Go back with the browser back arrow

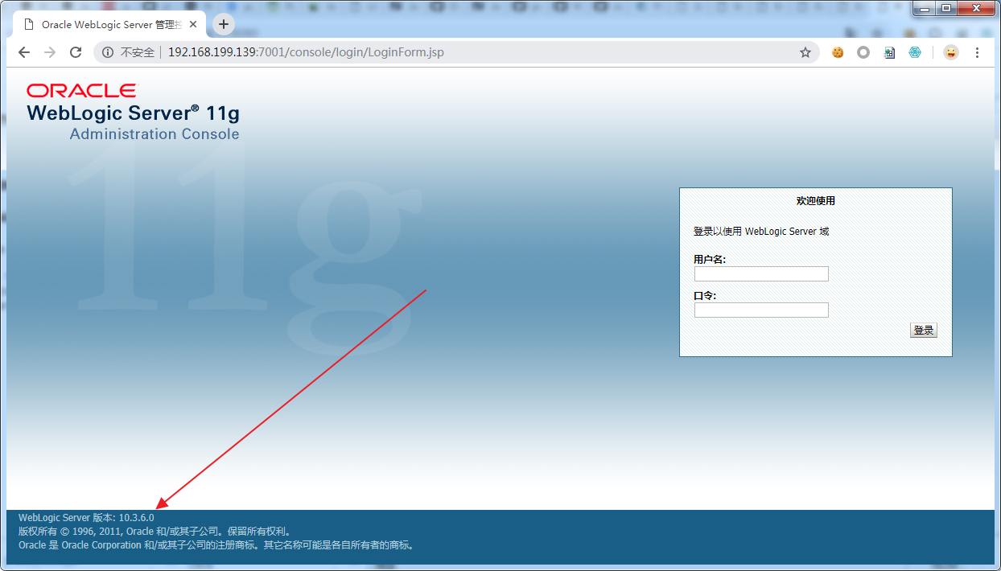tap(24, 52)
